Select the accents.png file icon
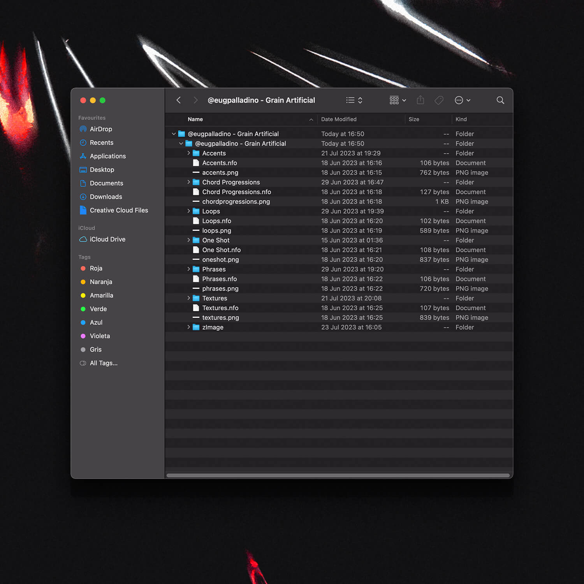This screenshot has width=584, height=584. click(196, 172)
